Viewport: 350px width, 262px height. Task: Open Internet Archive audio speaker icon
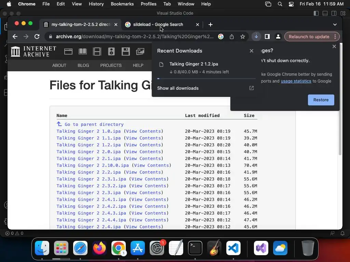click(x=111, y=52)
